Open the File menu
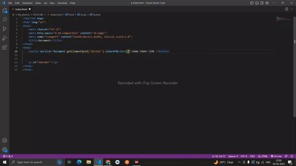This screenshot has width=296, height=166. [x=10, y=3]
